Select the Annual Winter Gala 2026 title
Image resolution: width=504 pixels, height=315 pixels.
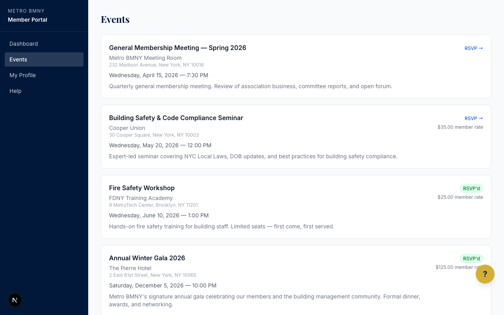pyautogui.click(x=147, y=258)
